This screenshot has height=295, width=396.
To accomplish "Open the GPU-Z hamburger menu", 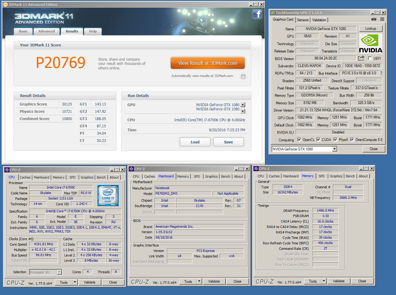I will (x=382, y=19).
